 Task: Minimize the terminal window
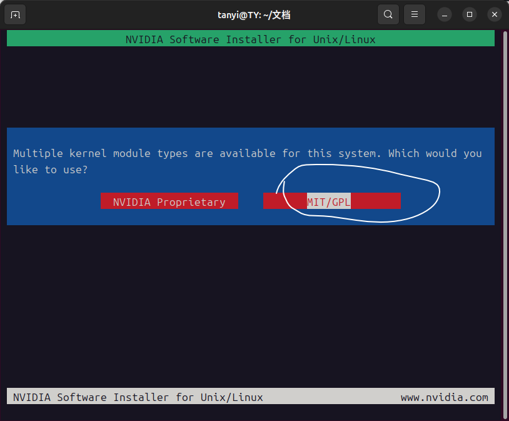(445, 14)
